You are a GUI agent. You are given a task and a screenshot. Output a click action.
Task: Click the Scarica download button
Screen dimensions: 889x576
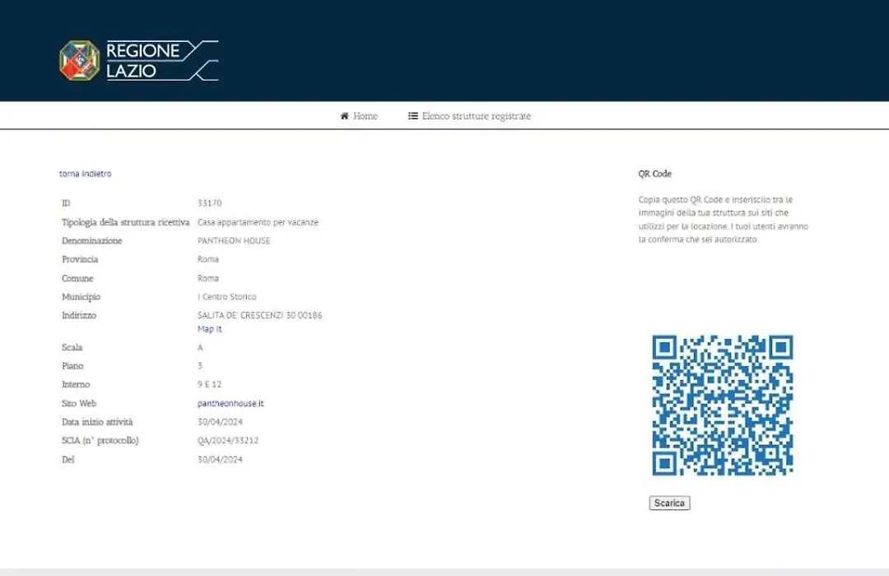coord(669,503)
